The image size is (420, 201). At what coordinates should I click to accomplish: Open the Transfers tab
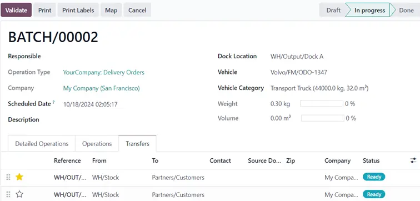[137, 144]
